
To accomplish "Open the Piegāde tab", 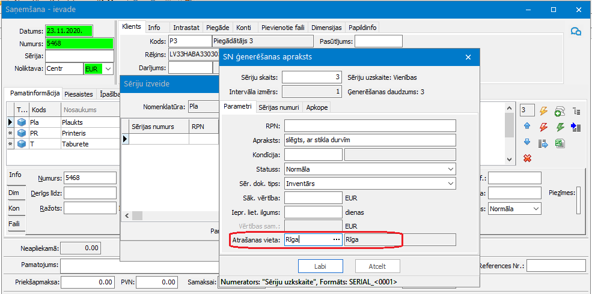I will pyautogui.click(x=218, y=28).
